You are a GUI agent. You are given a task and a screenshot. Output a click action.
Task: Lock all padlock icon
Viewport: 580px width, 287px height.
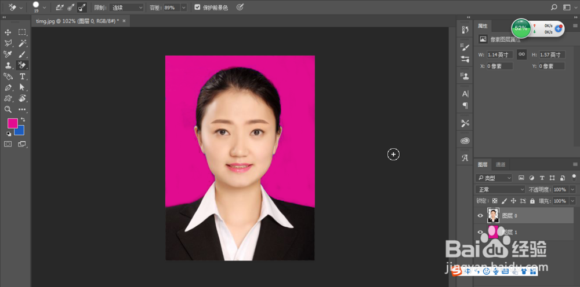(x=532, y=201)
